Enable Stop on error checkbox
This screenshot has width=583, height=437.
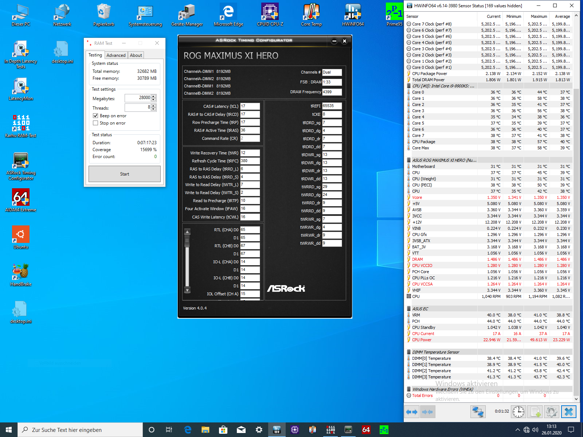pos(95,123)
